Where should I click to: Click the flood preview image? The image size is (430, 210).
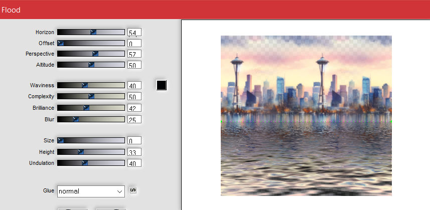pyautogui.click(x=306, y=116)
